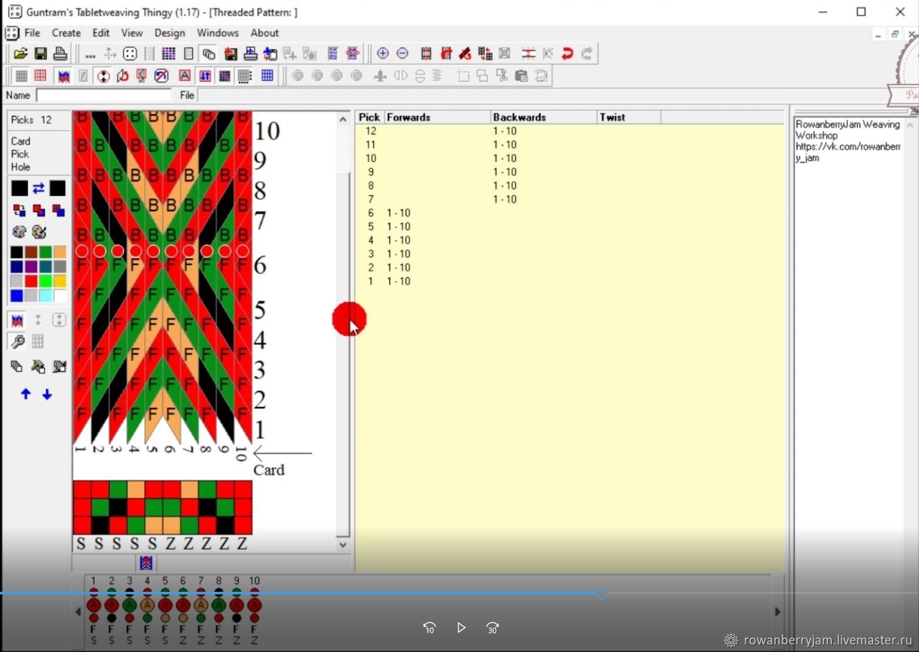Click the four-way move arrows toolbar icon
The width and height of the screenshot is (919, 652).
coord(110,54)
